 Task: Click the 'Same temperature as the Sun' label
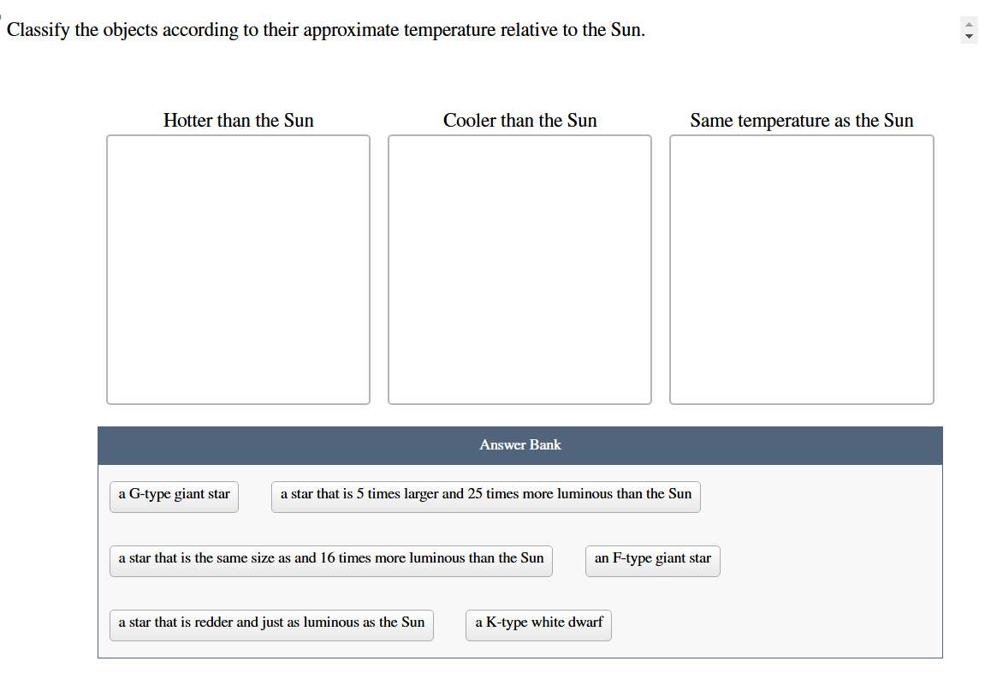tap(801, 121)
